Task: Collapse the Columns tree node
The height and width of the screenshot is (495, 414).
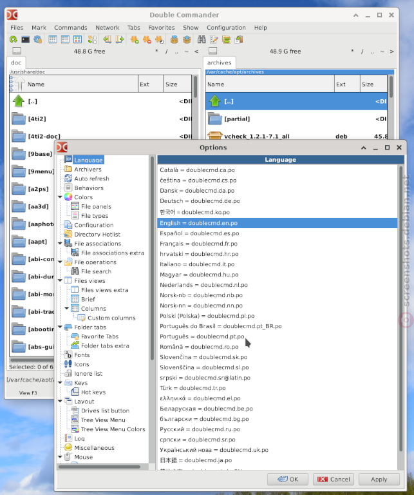Action: [x=67, y=309]
